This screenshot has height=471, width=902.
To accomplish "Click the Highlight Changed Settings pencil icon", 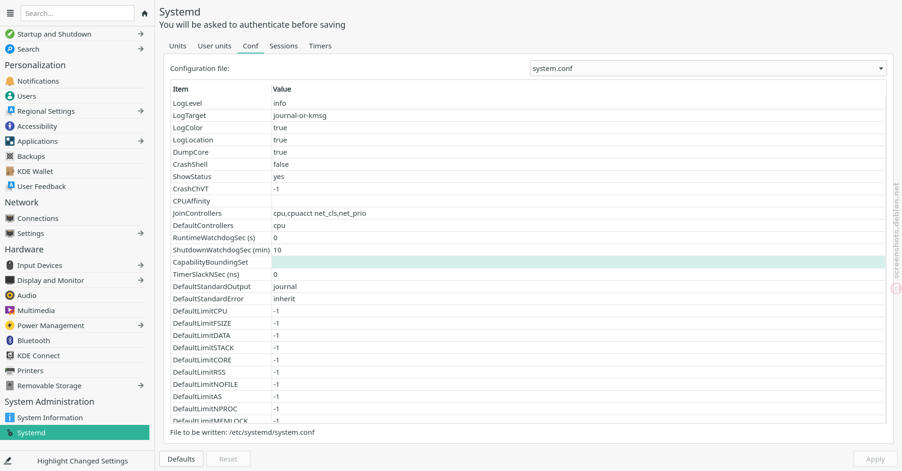I will [8, 461].
